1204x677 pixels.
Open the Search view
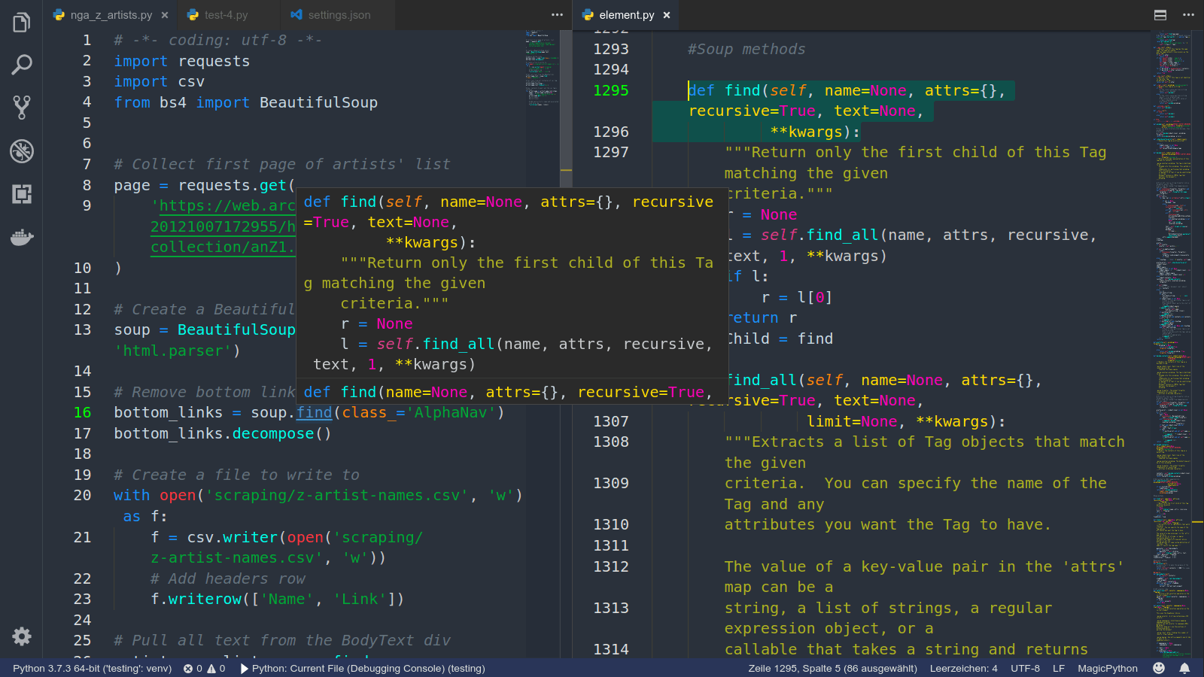(22, 65)
